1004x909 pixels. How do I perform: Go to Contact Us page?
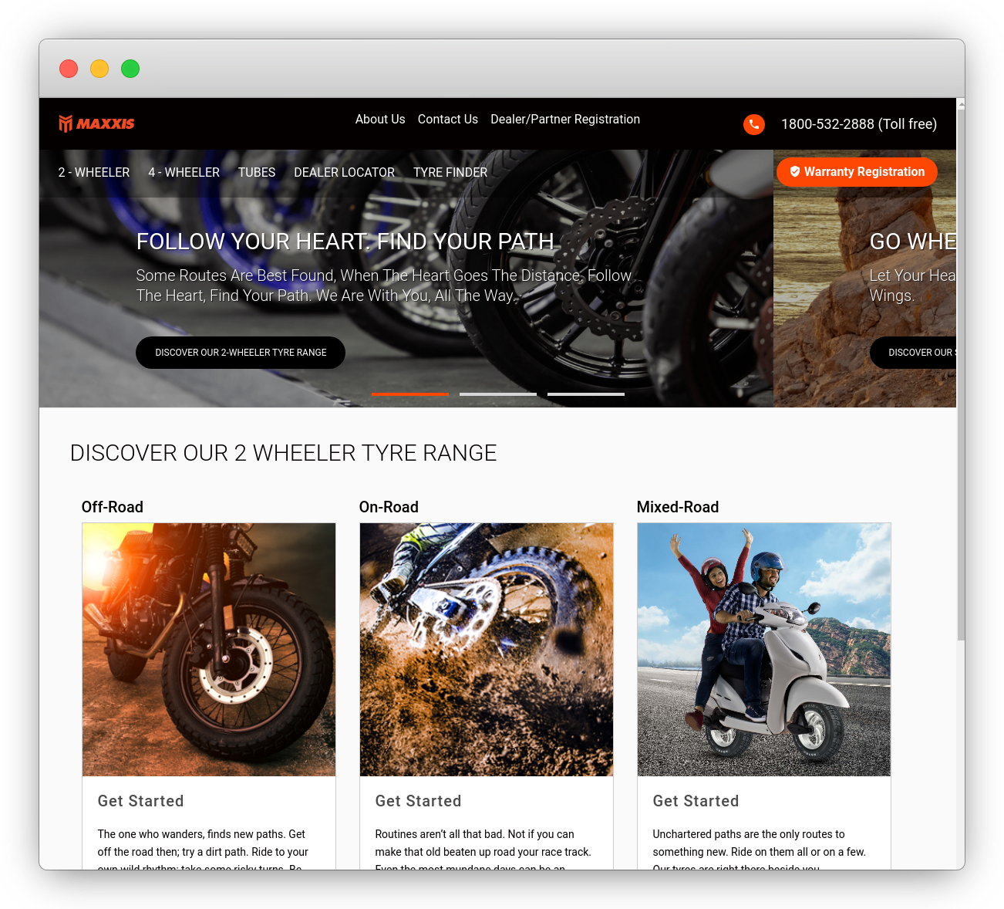(x=447, y=120)
